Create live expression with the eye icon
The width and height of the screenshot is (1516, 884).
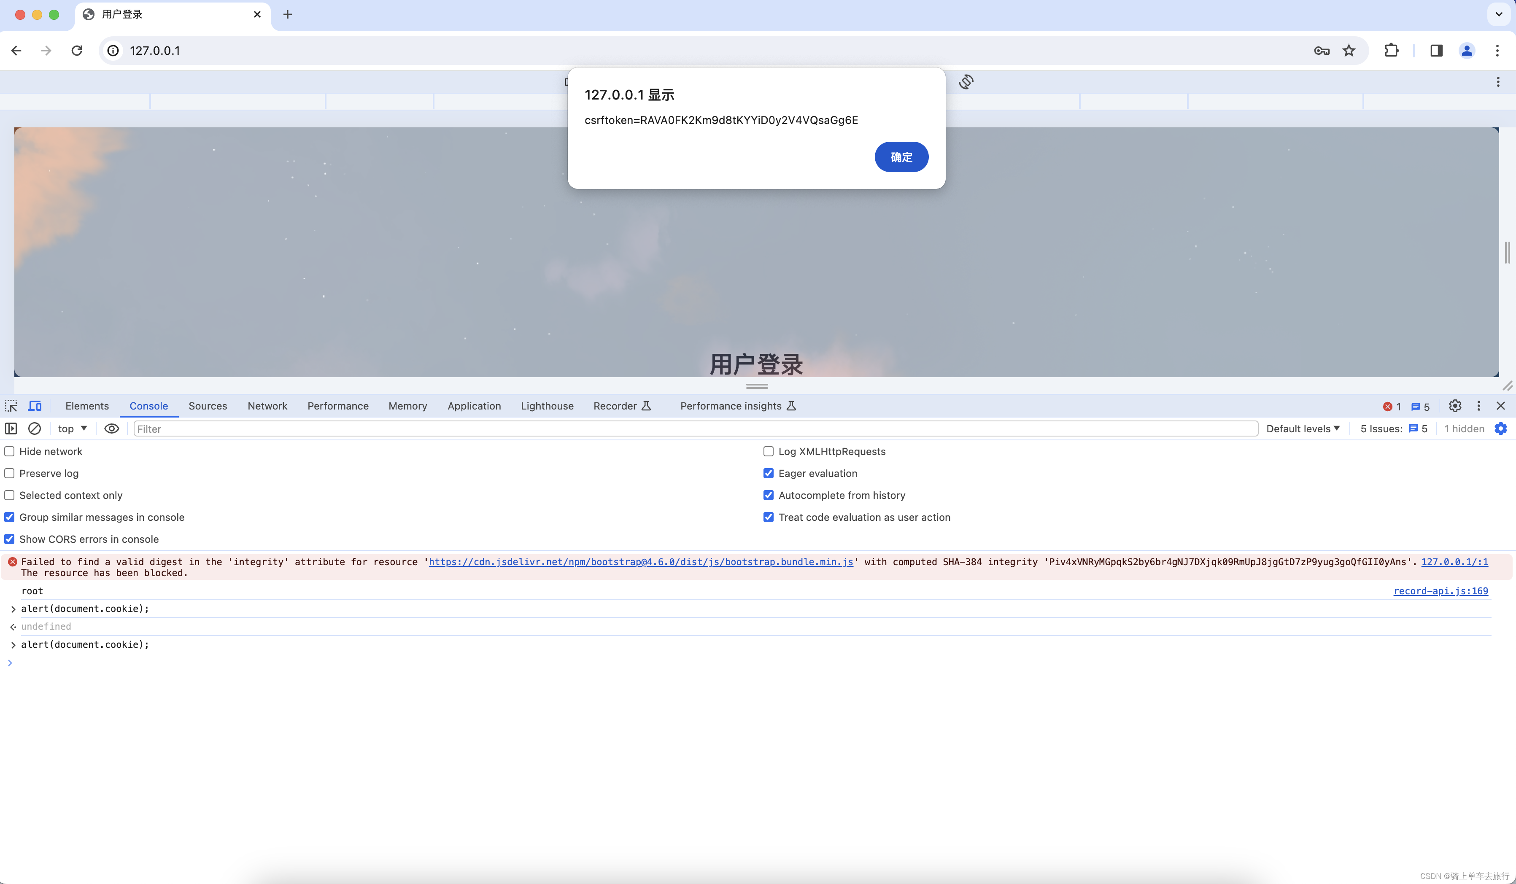[x=111, y=428]
